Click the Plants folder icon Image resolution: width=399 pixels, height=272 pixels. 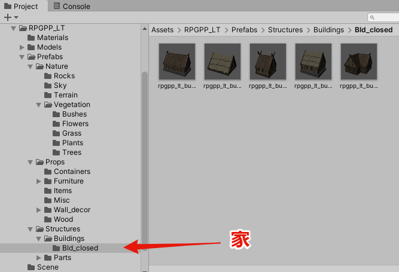point(56,143)
